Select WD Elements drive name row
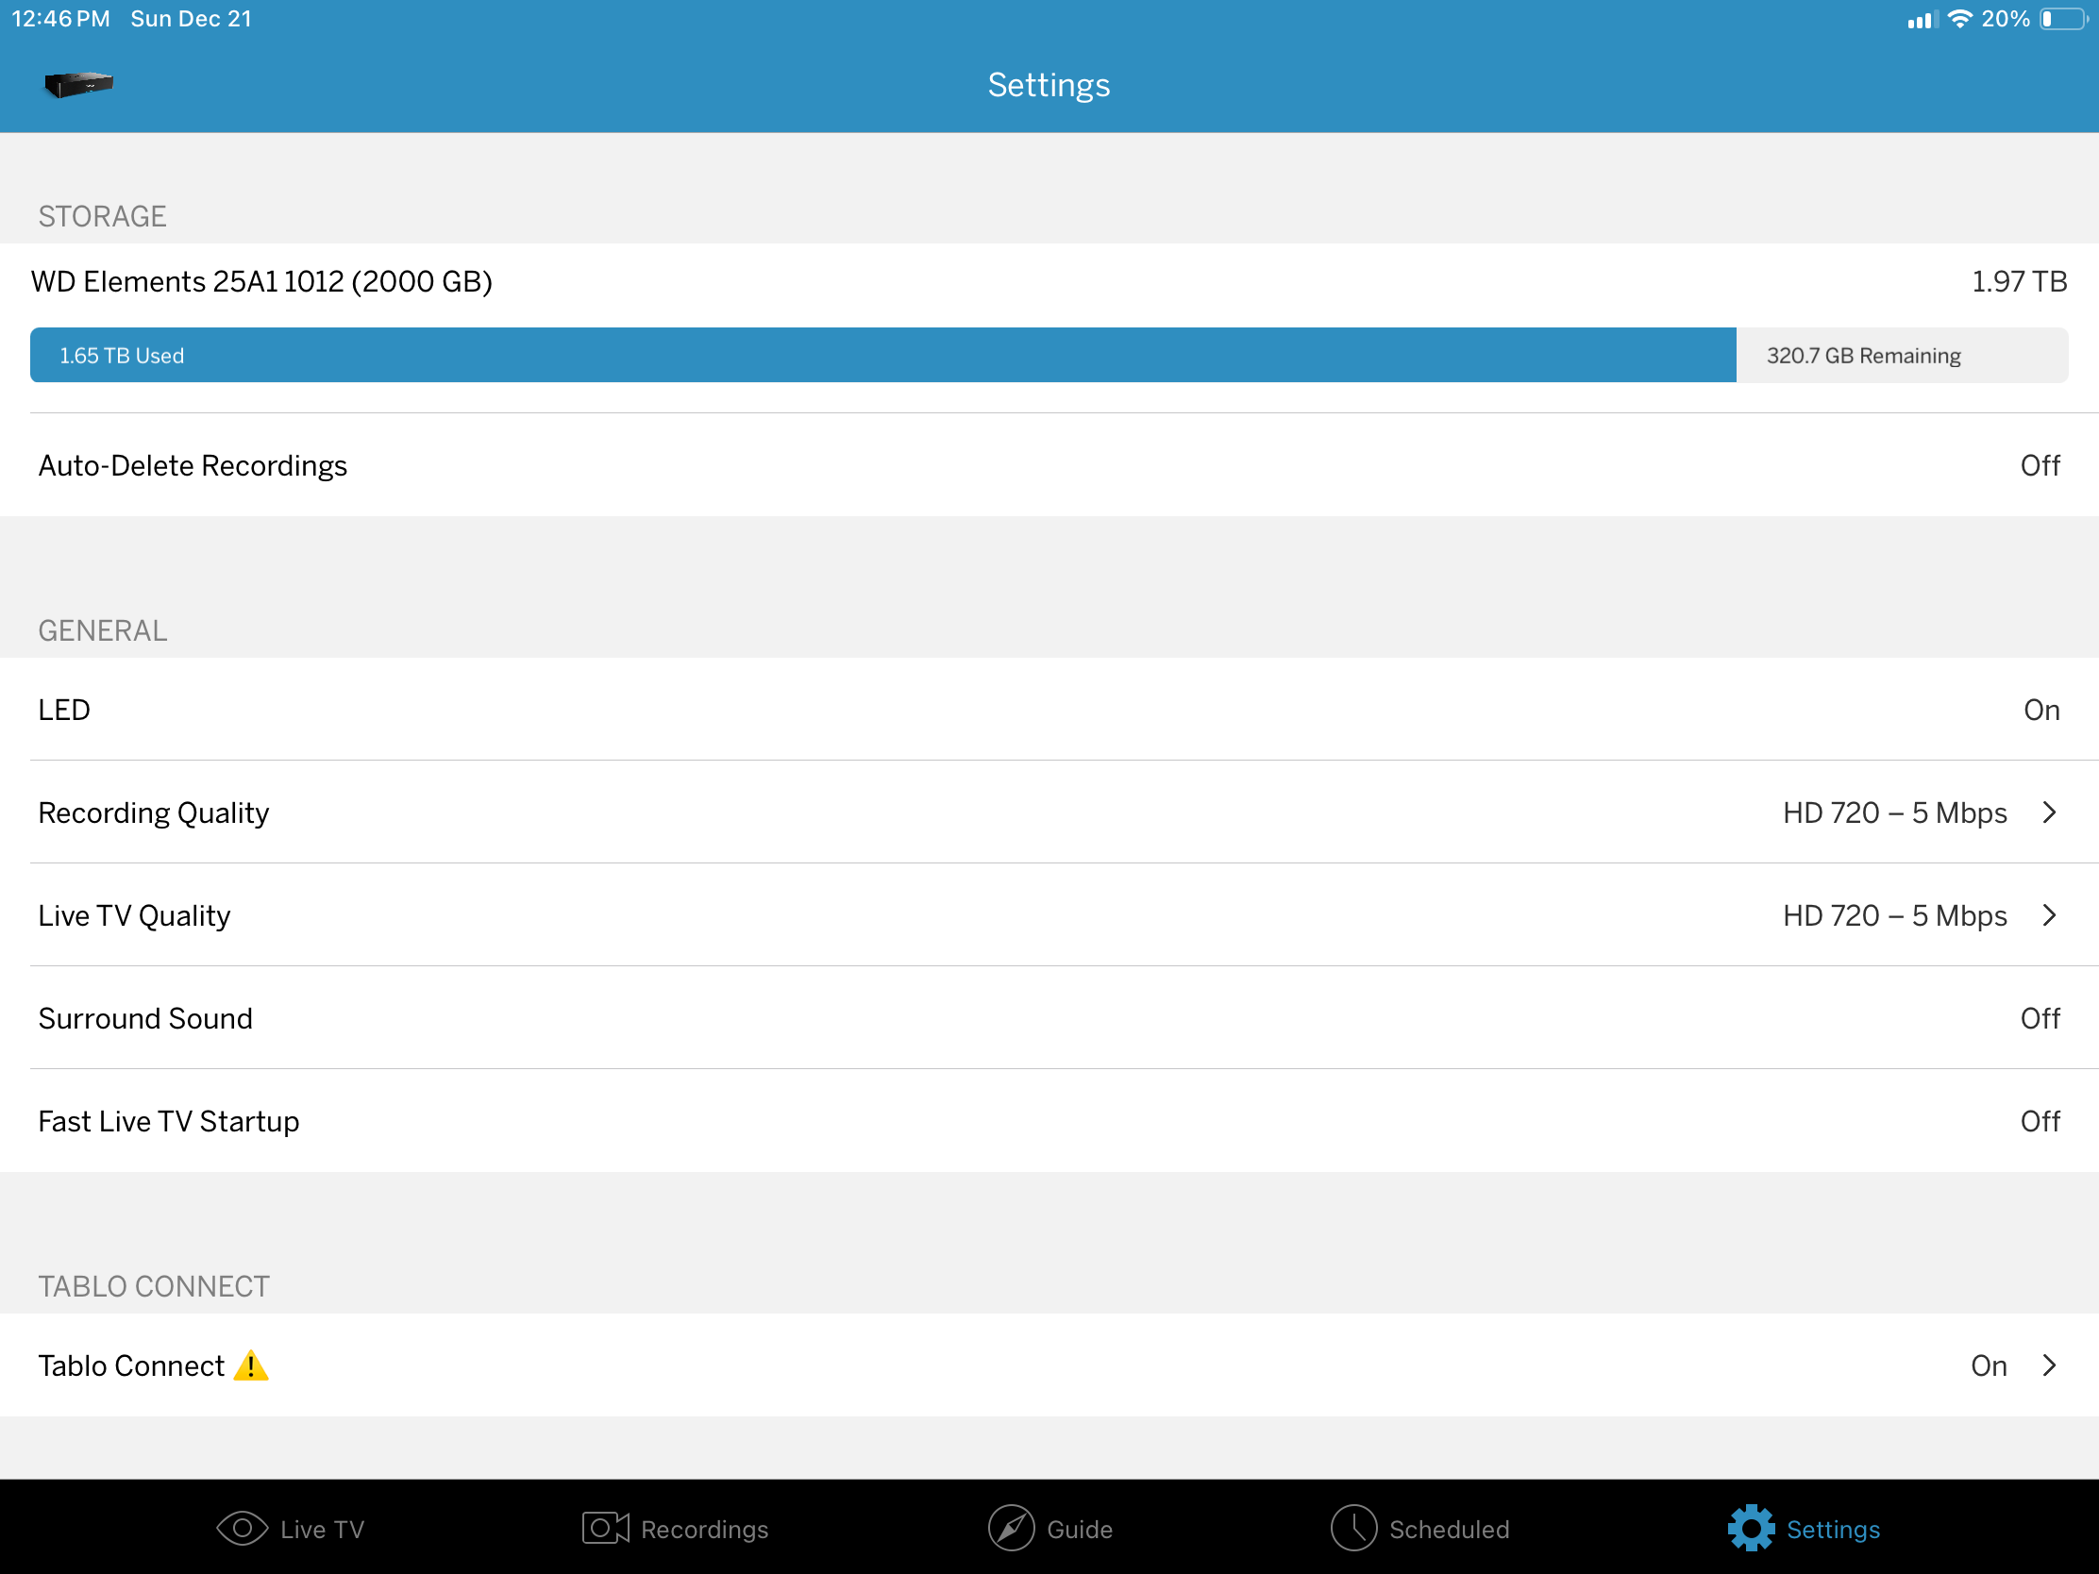 [261, 282]
